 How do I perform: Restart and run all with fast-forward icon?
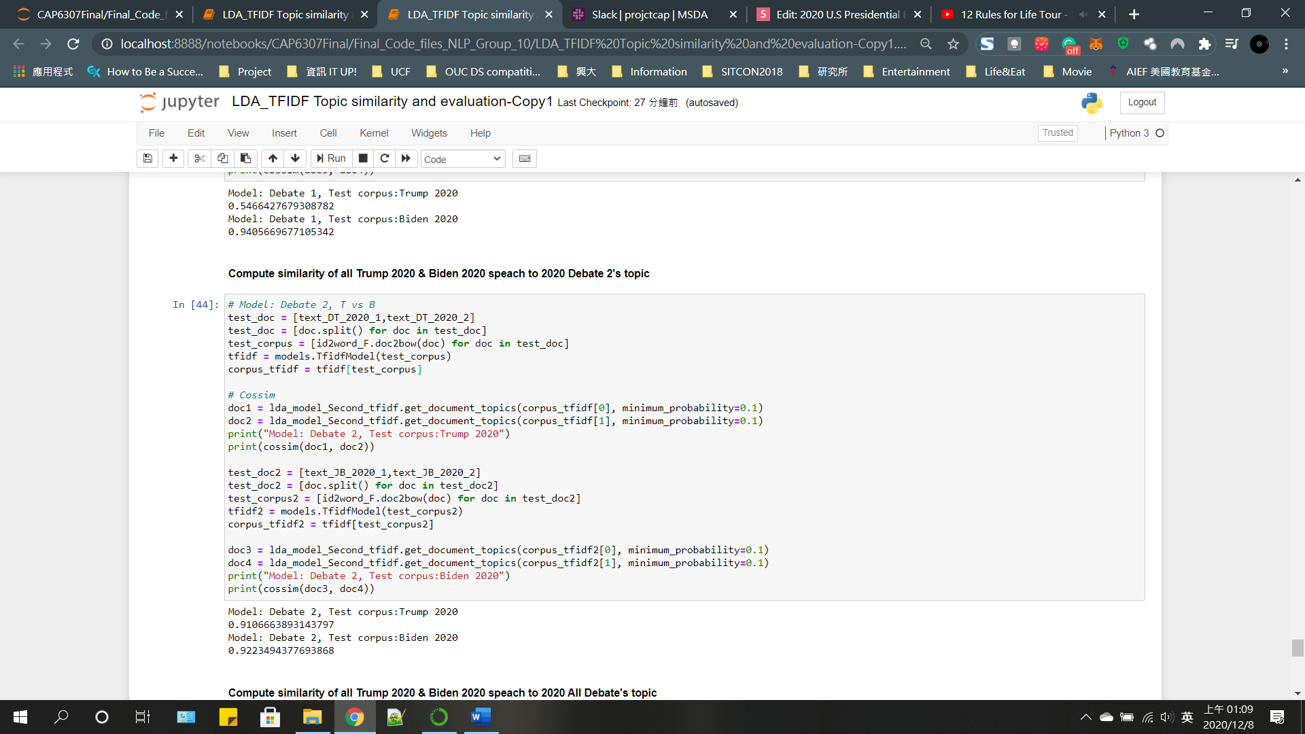406,158
